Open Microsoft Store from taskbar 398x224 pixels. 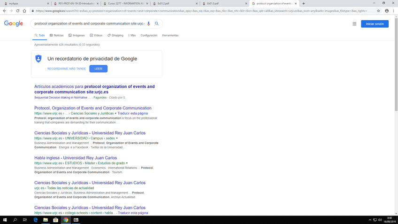(55, 220)
